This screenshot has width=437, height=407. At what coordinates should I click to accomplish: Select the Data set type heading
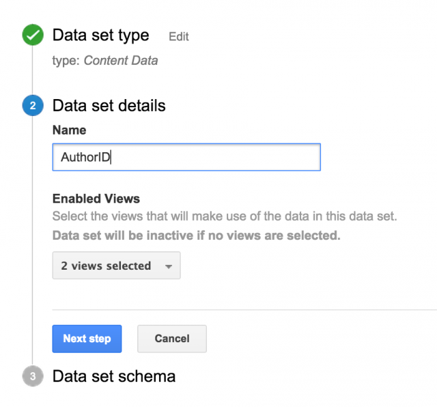(101, 36)
